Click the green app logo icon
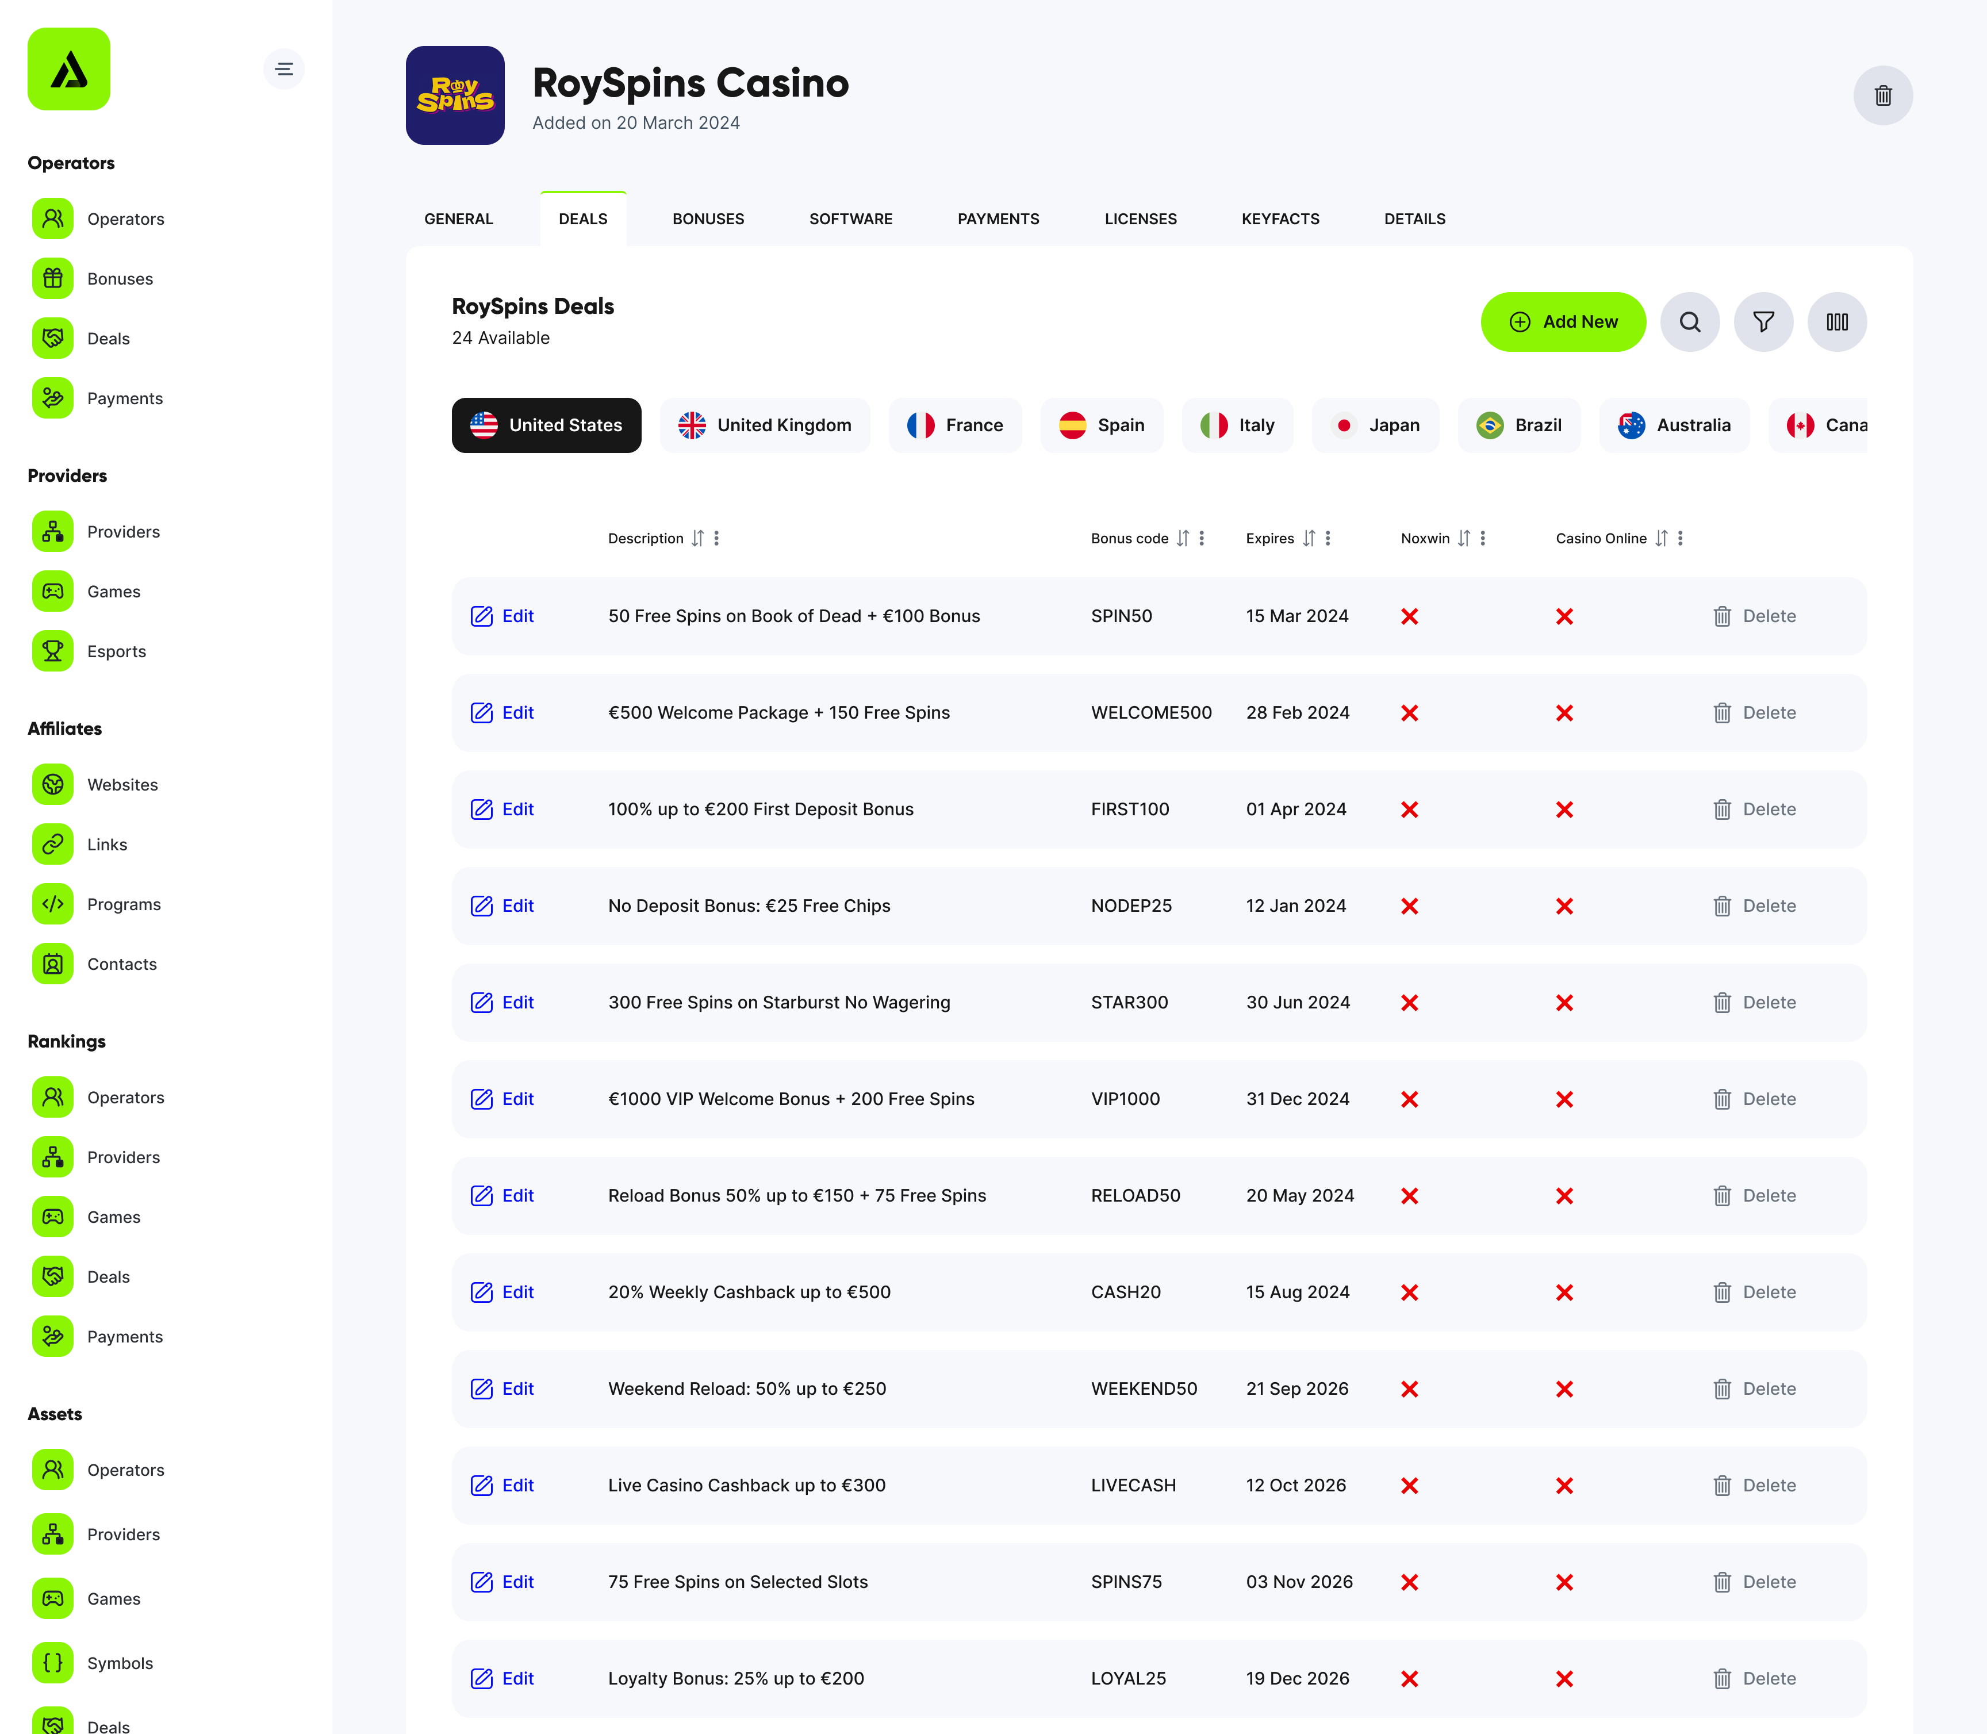Image resolution: width=1987 pixels, height=1734 pixels. [x=68, y=68]
